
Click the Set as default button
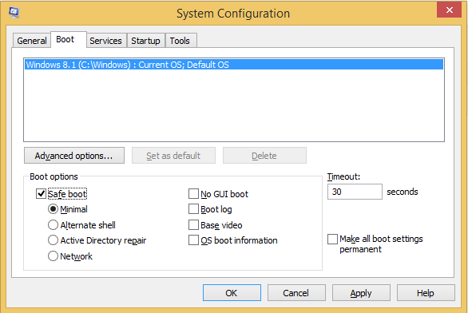click(x=173, y=156)
